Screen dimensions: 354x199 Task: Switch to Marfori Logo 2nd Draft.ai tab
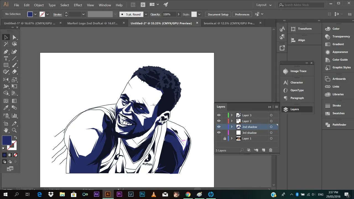[x=92, y=23]
